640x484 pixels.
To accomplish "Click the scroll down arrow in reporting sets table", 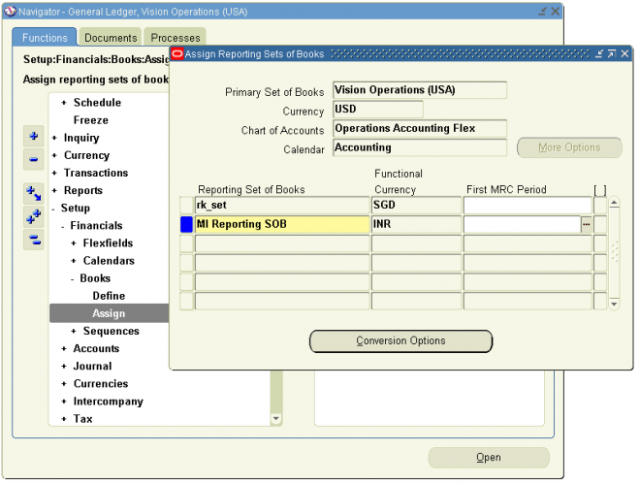I will pyautogui.click(x=614, y=304).
